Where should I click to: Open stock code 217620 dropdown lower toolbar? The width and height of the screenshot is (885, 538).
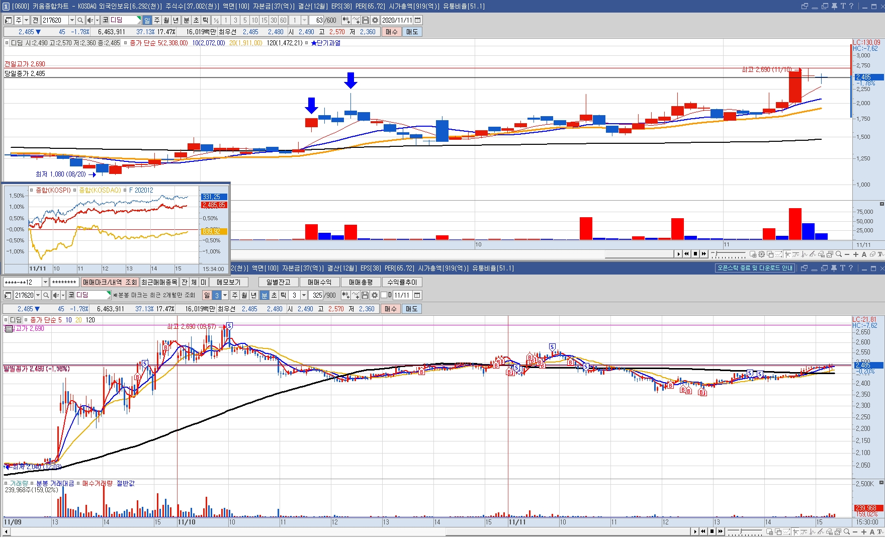pyautogui.click(x=38, y=295)
